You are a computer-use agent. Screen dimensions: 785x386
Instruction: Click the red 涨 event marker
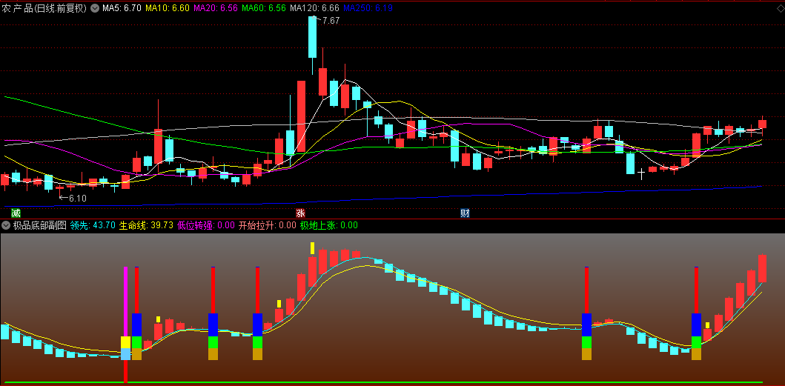coord(300,213)
